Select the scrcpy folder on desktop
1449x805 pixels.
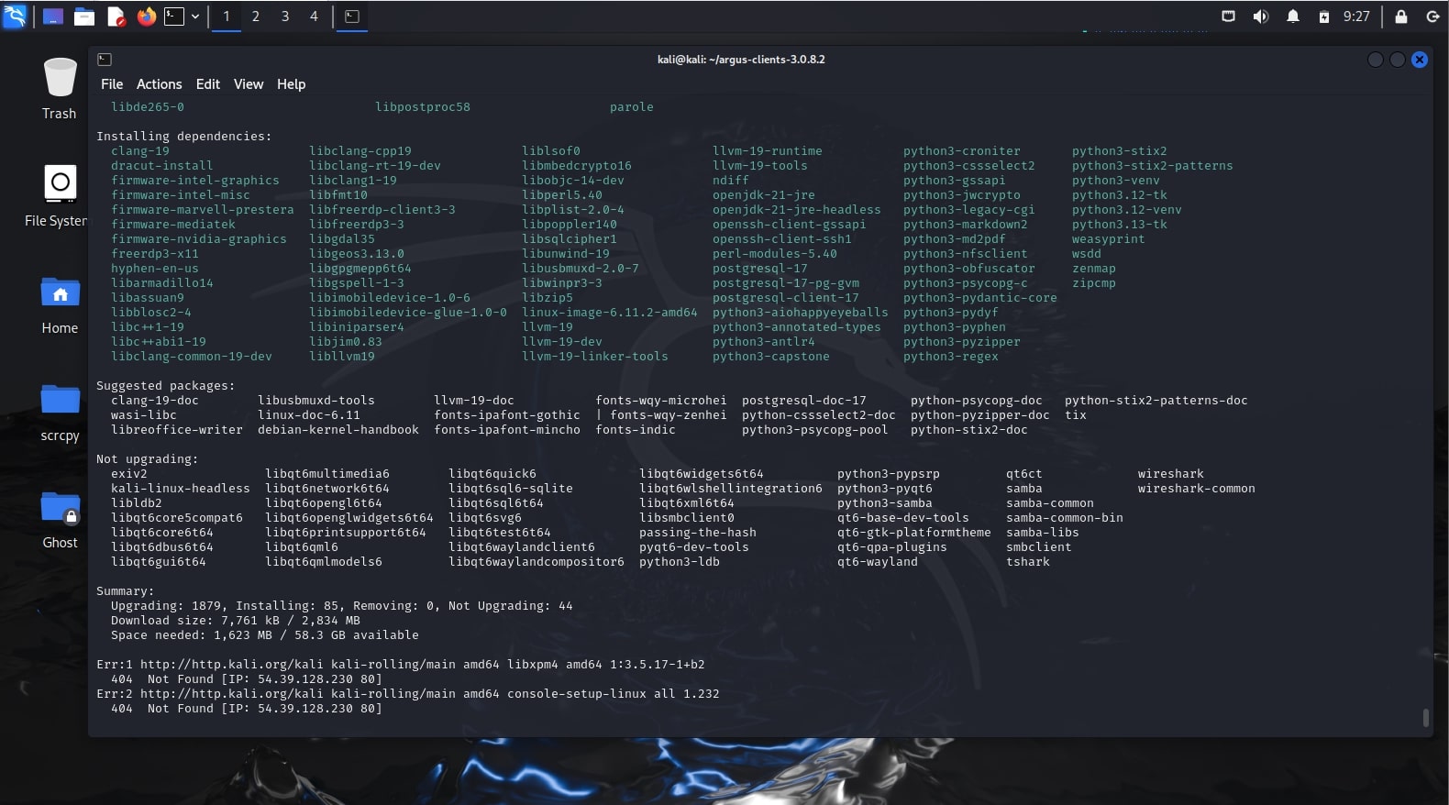60,413
